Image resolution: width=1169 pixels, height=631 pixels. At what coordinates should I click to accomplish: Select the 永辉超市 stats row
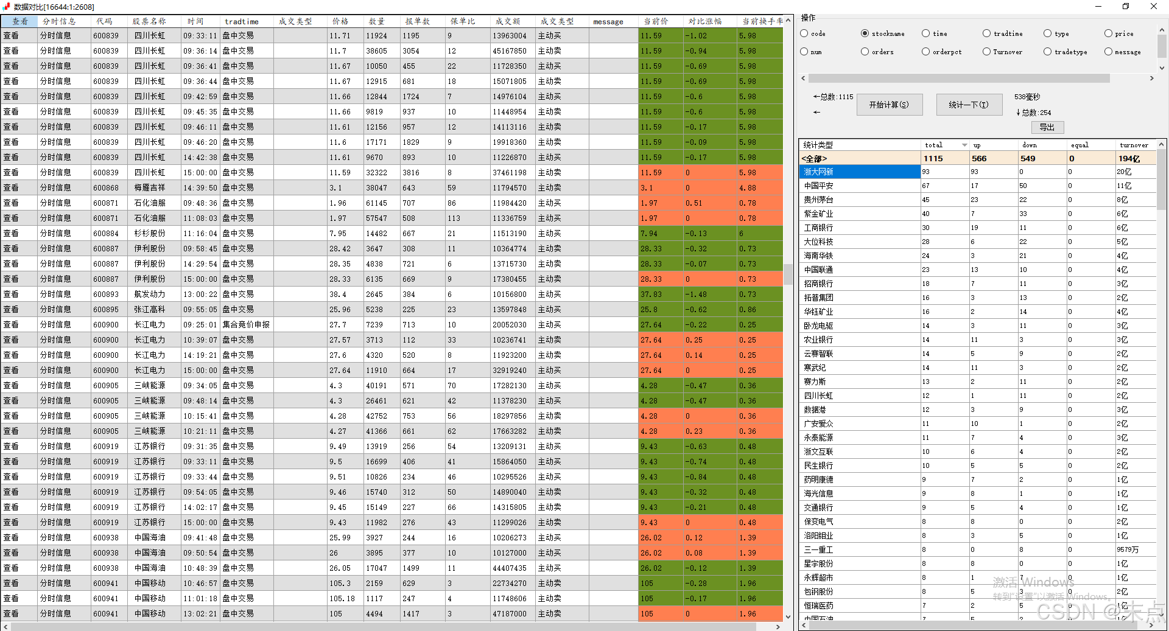(978, 577)
